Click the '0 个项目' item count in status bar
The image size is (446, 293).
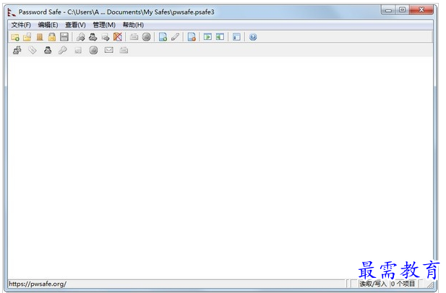403,284
